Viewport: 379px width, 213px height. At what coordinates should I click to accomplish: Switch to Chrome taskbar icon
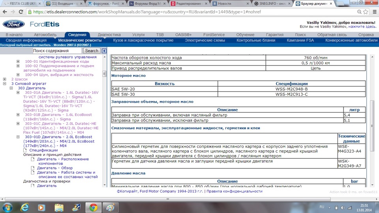pos(93,207)
